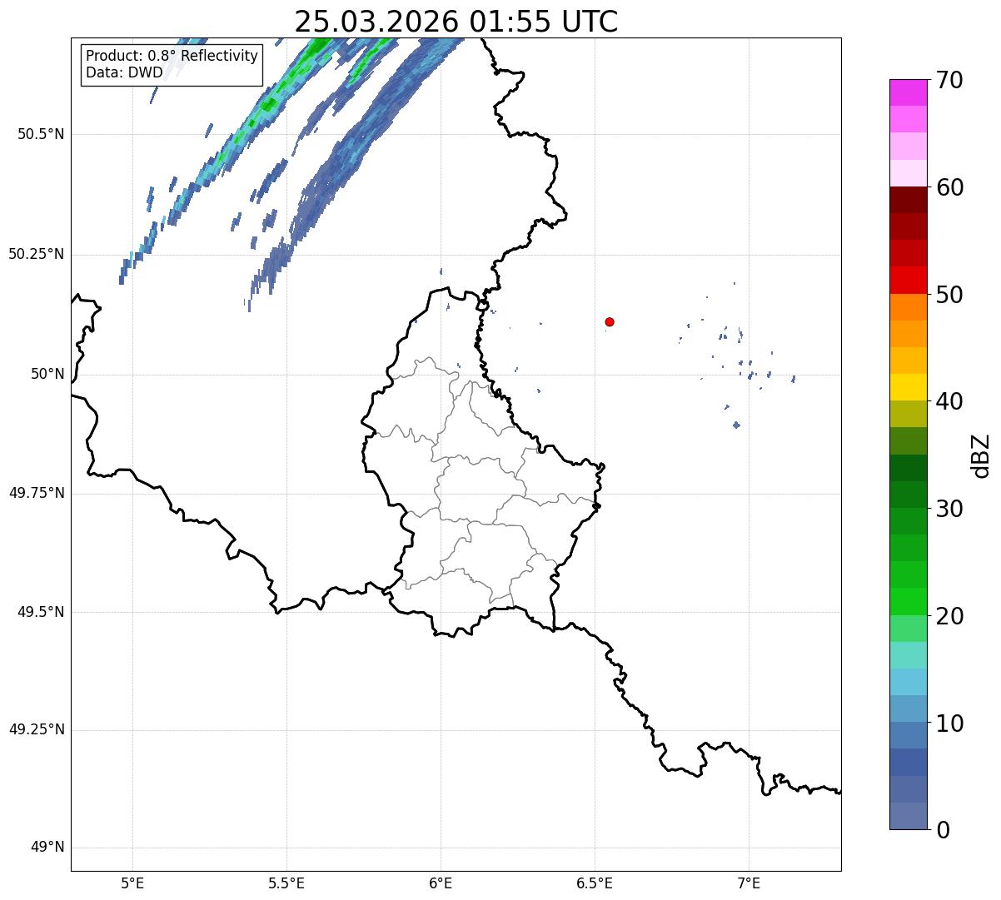1001x900 pixels.
Task: Click the 5°E longitude label
Action: point(132,883)
